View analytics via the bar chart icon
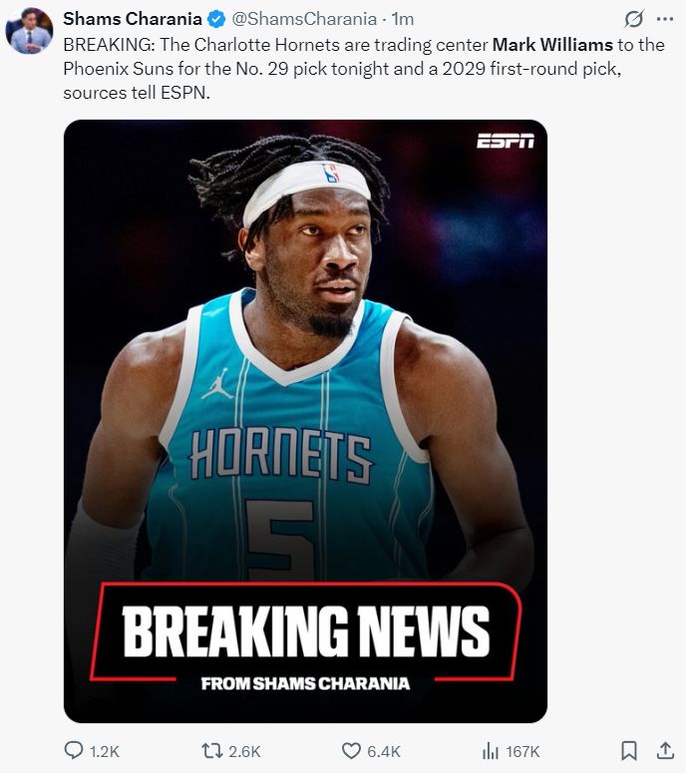686x773 pixels. (x=491, y=751)
